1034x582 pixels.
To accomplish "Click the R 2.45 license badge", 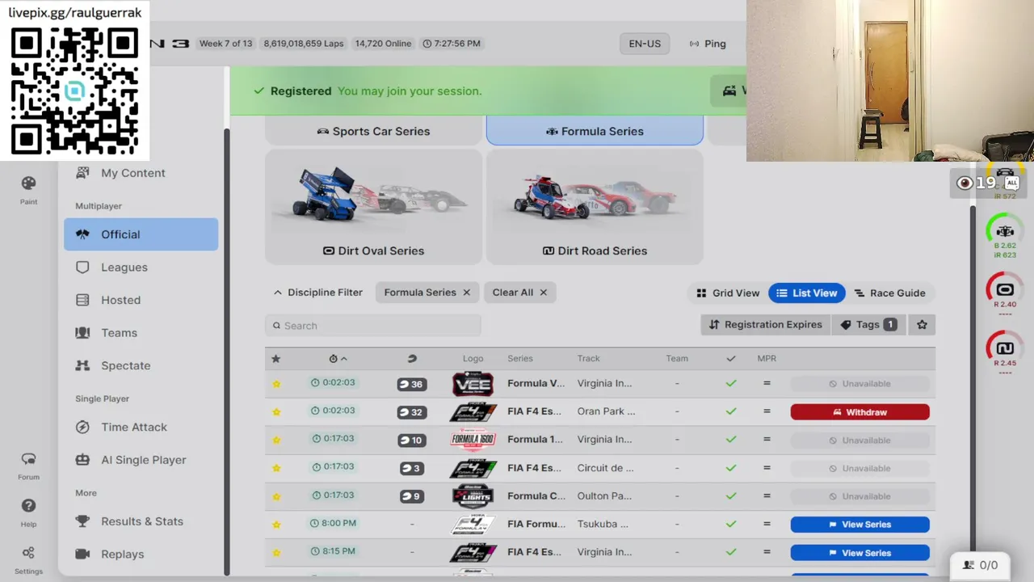I will pyautogui.click(x=1005, y=348).
